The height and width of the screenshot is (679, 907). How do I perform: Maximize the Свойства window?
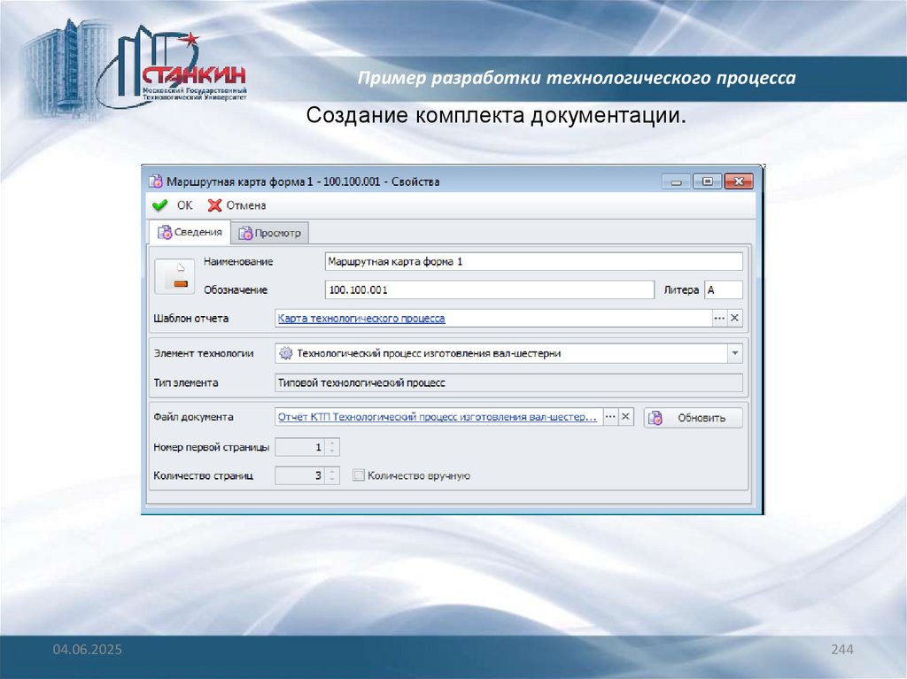click(707, 181)
